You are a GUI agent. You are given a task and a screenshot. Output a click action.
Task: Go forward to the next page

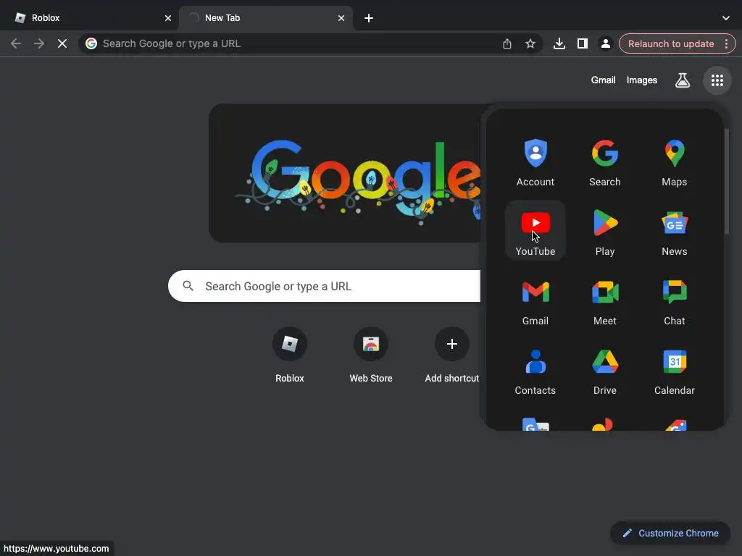pos(39,43)
